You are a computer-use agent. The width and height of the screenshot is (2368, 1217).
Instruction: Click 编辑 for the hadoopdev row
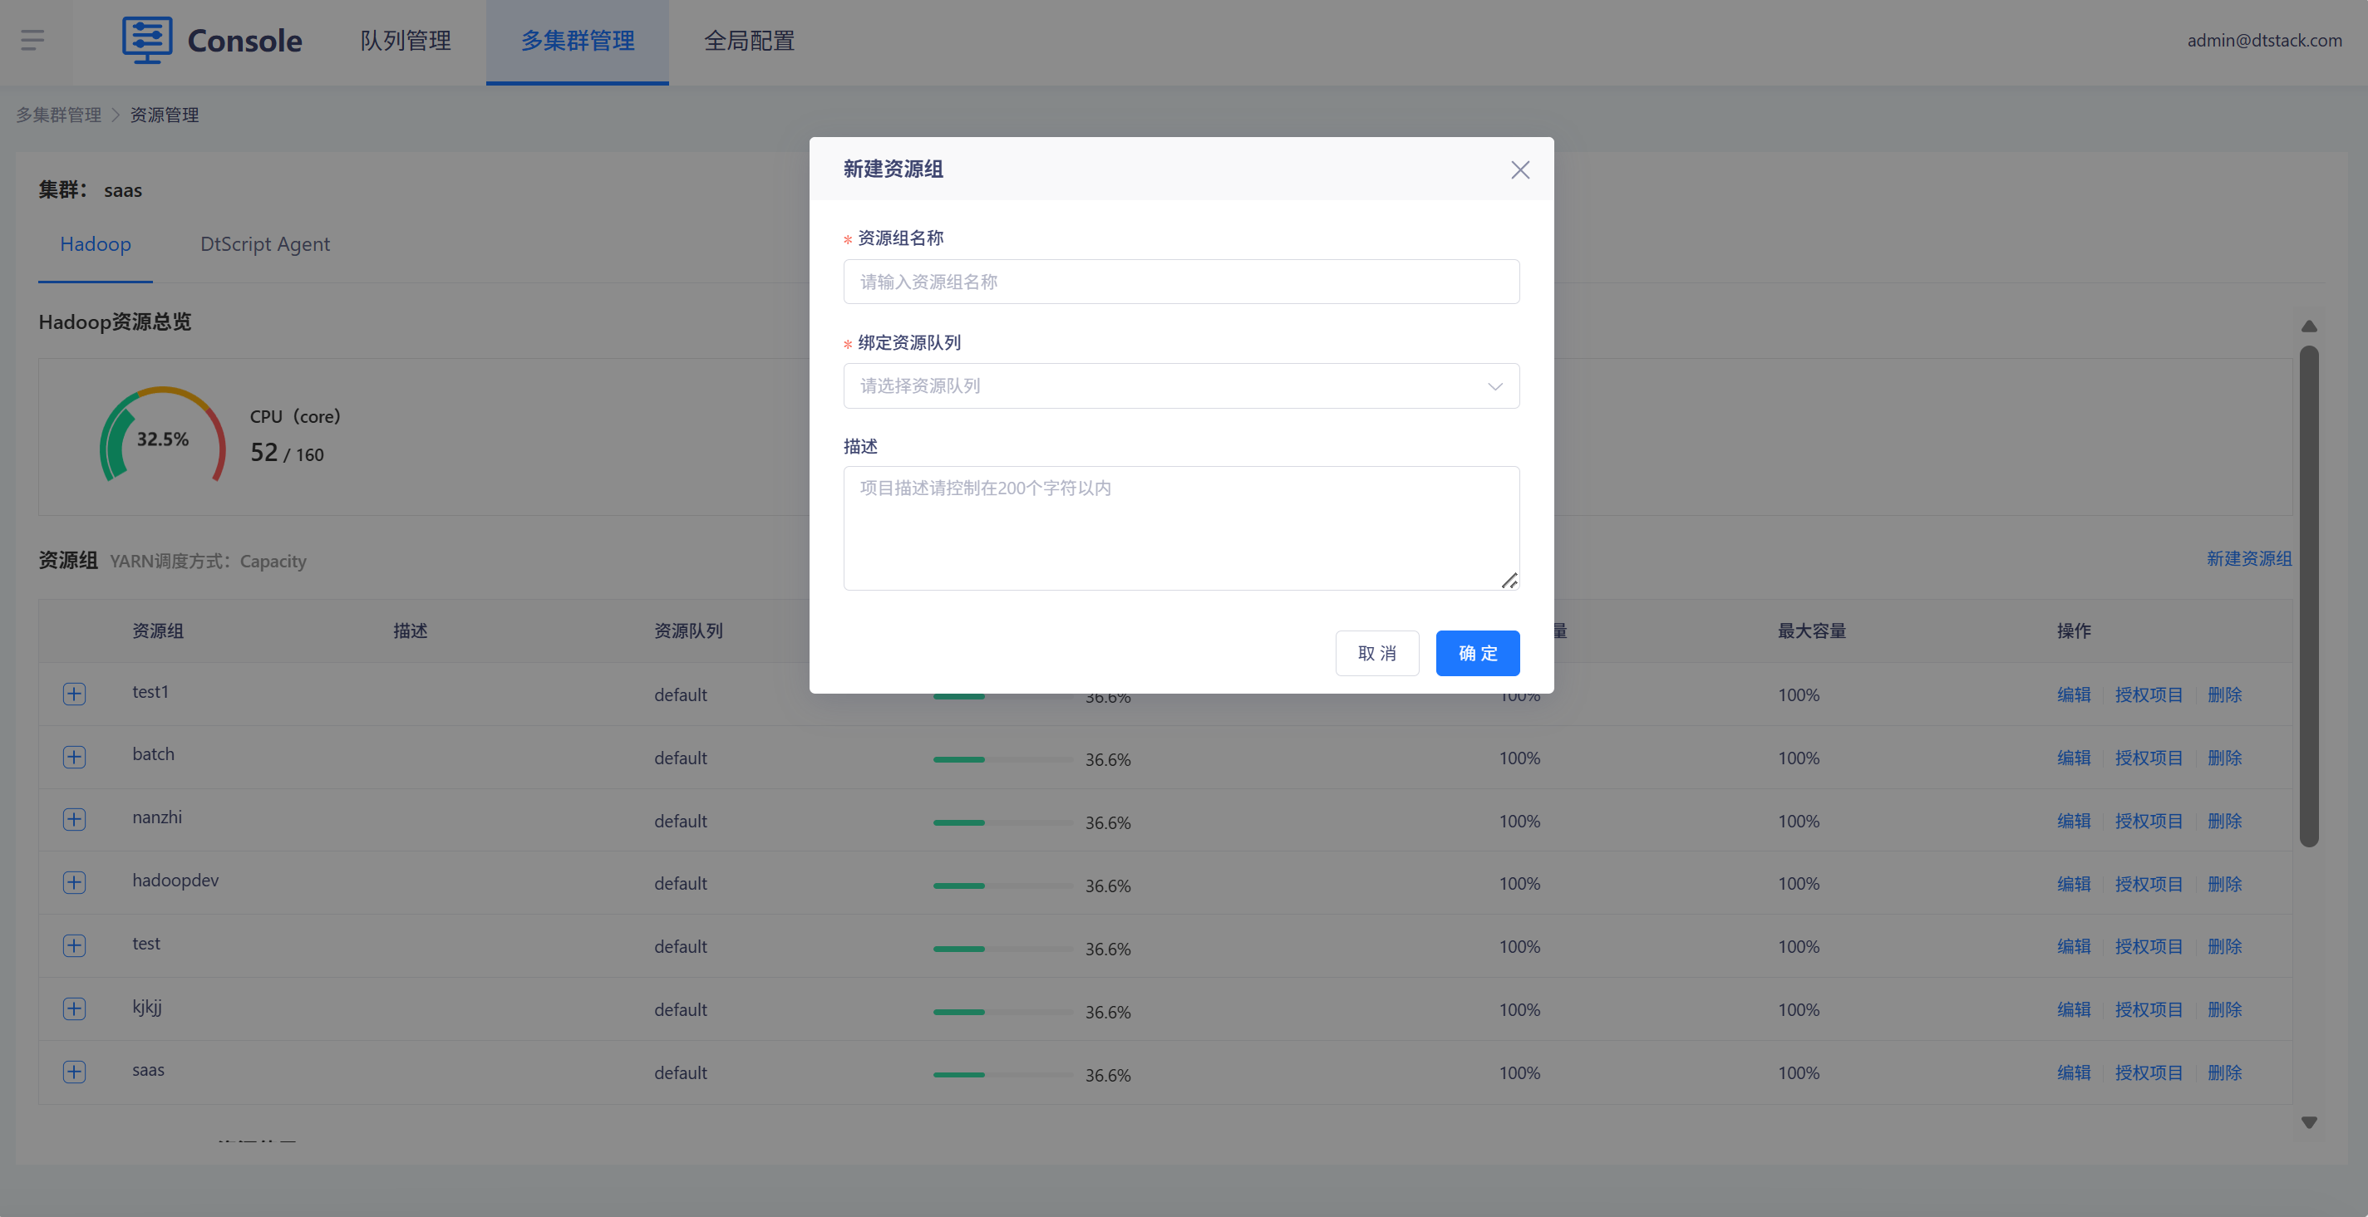coord(2074,884)
